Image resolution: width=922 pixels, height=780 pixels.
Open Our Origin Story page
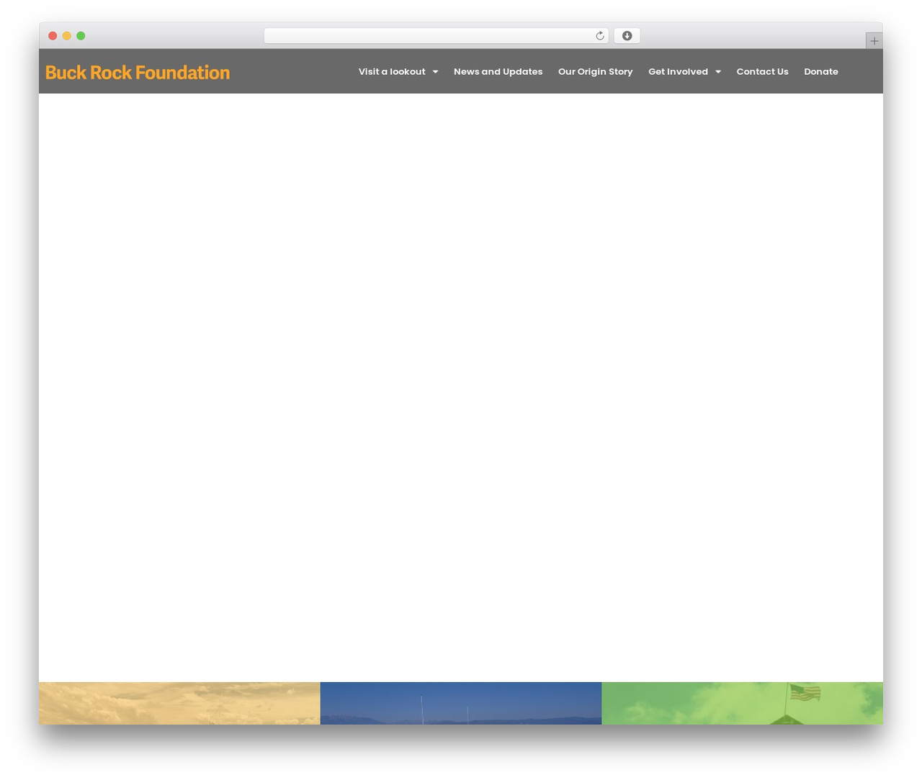click(595, 71)
